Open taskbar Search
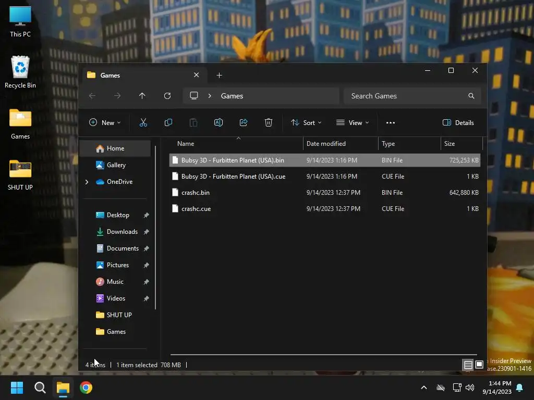 click(40, 387)
